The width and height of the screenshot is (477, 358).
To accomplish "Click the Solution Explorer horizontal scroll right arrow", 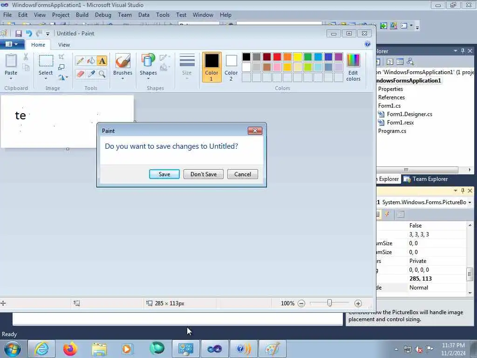I will coord(470,170).
